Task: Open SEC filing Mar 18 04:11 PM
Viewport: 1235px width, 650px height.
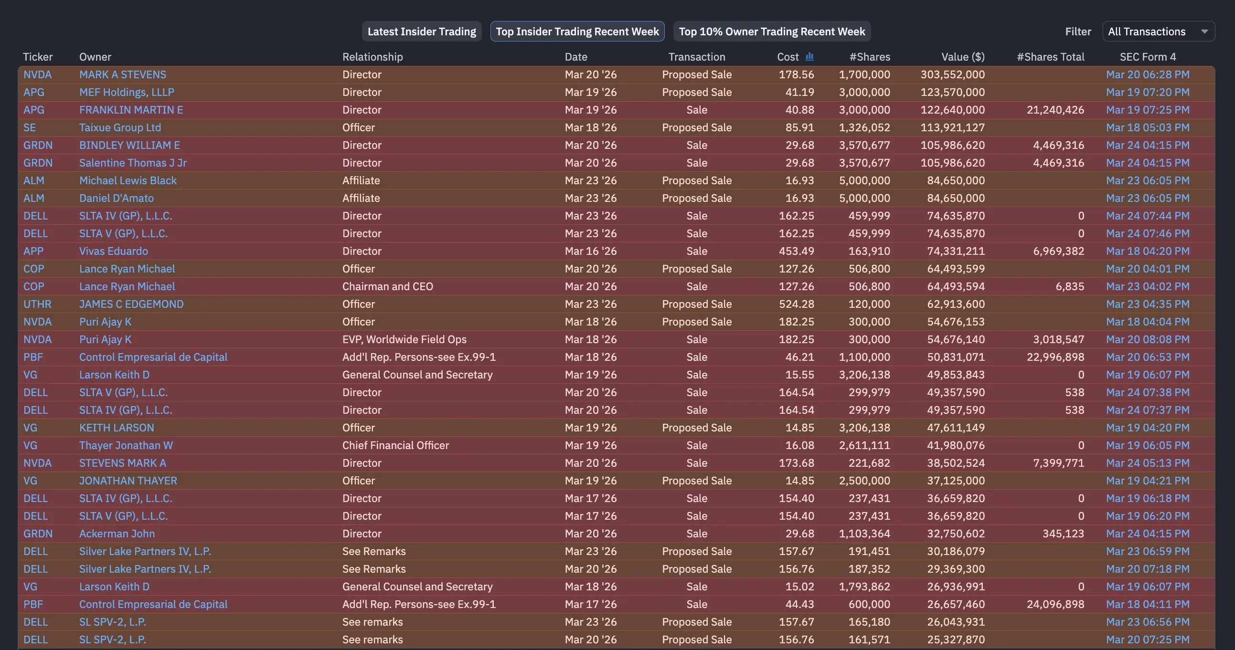Action: pos(1147,605)
